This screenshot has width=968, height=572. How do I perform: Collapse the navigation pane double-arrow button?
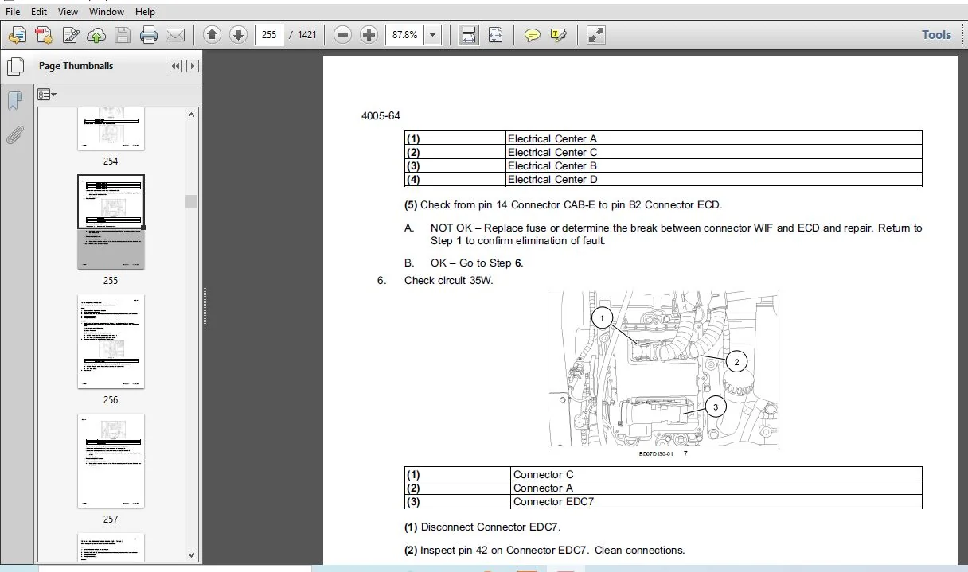[x=176, y=66]
